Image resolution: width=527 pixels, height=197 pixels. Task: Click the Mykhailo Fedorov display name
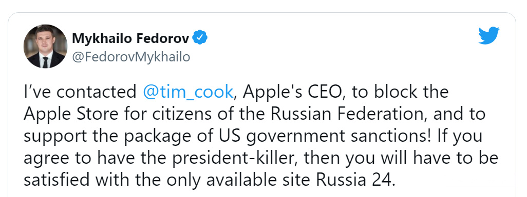point(130,39)
